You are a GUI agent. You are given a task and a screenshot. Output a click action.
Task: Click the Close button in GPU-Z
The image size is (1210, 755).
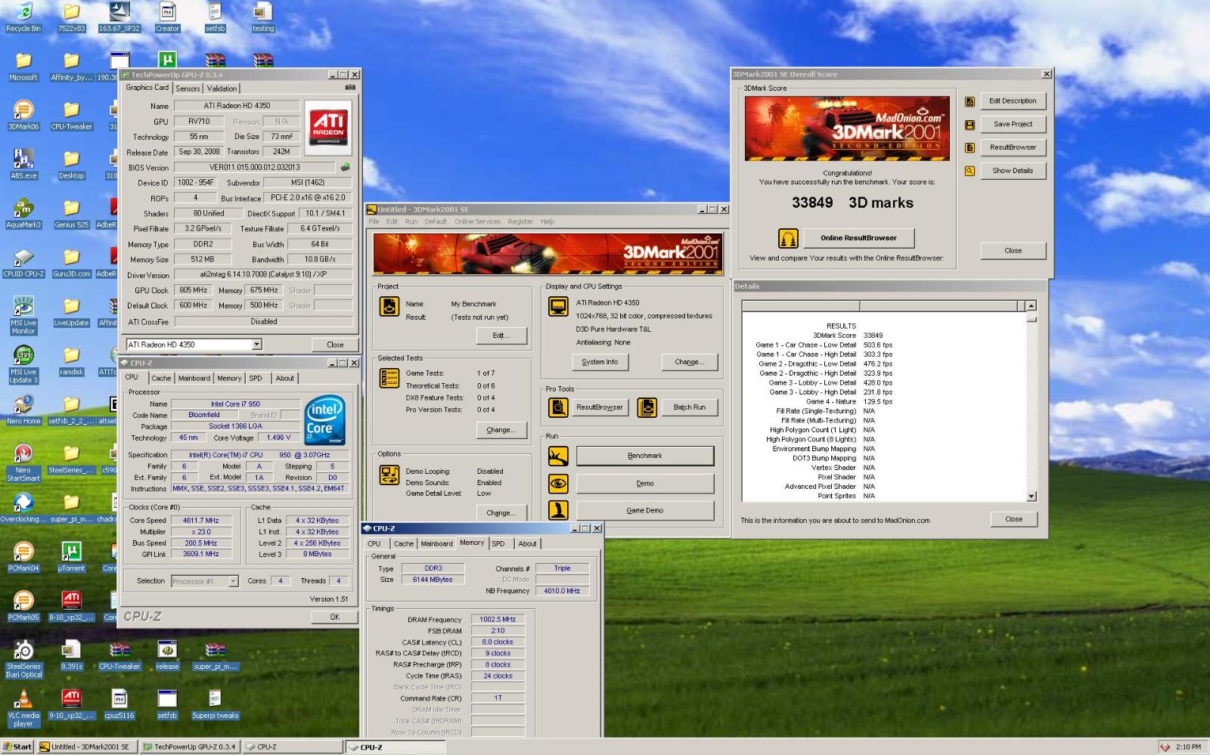pos(335,345)
